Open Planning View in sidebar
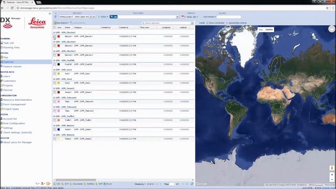Viewport: 336px width, 189px height. pyautogui.click(x=12, y=47)
